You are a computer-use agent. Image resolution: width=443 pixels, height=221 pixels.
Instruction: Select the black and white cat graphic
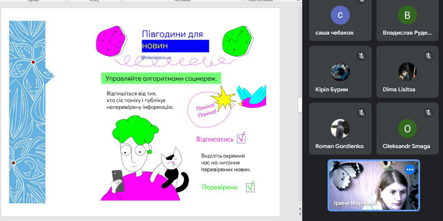(x=169, y=170)
